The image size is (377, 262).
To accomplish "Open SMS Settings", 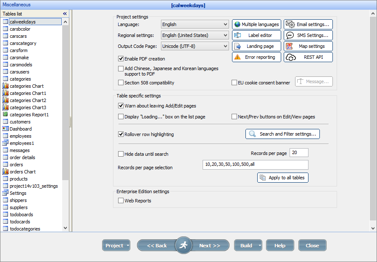I will (308, 35).
